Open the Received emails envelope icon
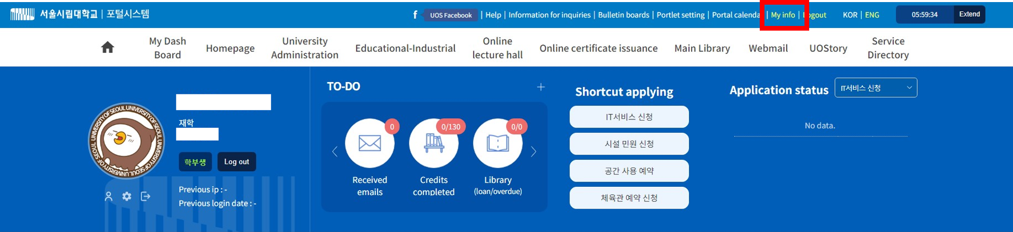Viewport: 1013px width, 232px height. point(369,143)
